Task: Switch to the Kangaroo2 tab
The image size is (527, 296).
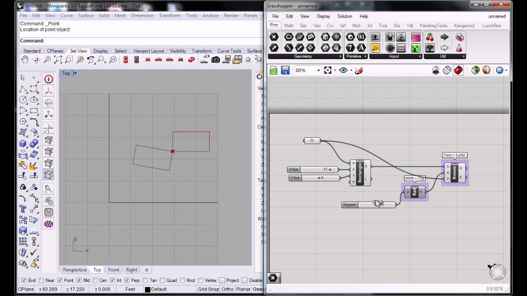Action: [x=464, y=25]
